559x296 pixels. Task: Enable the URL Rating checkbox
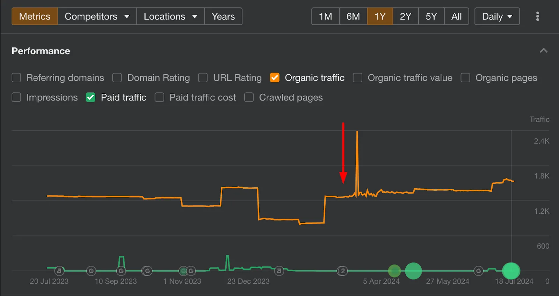(x=203, y=77)
